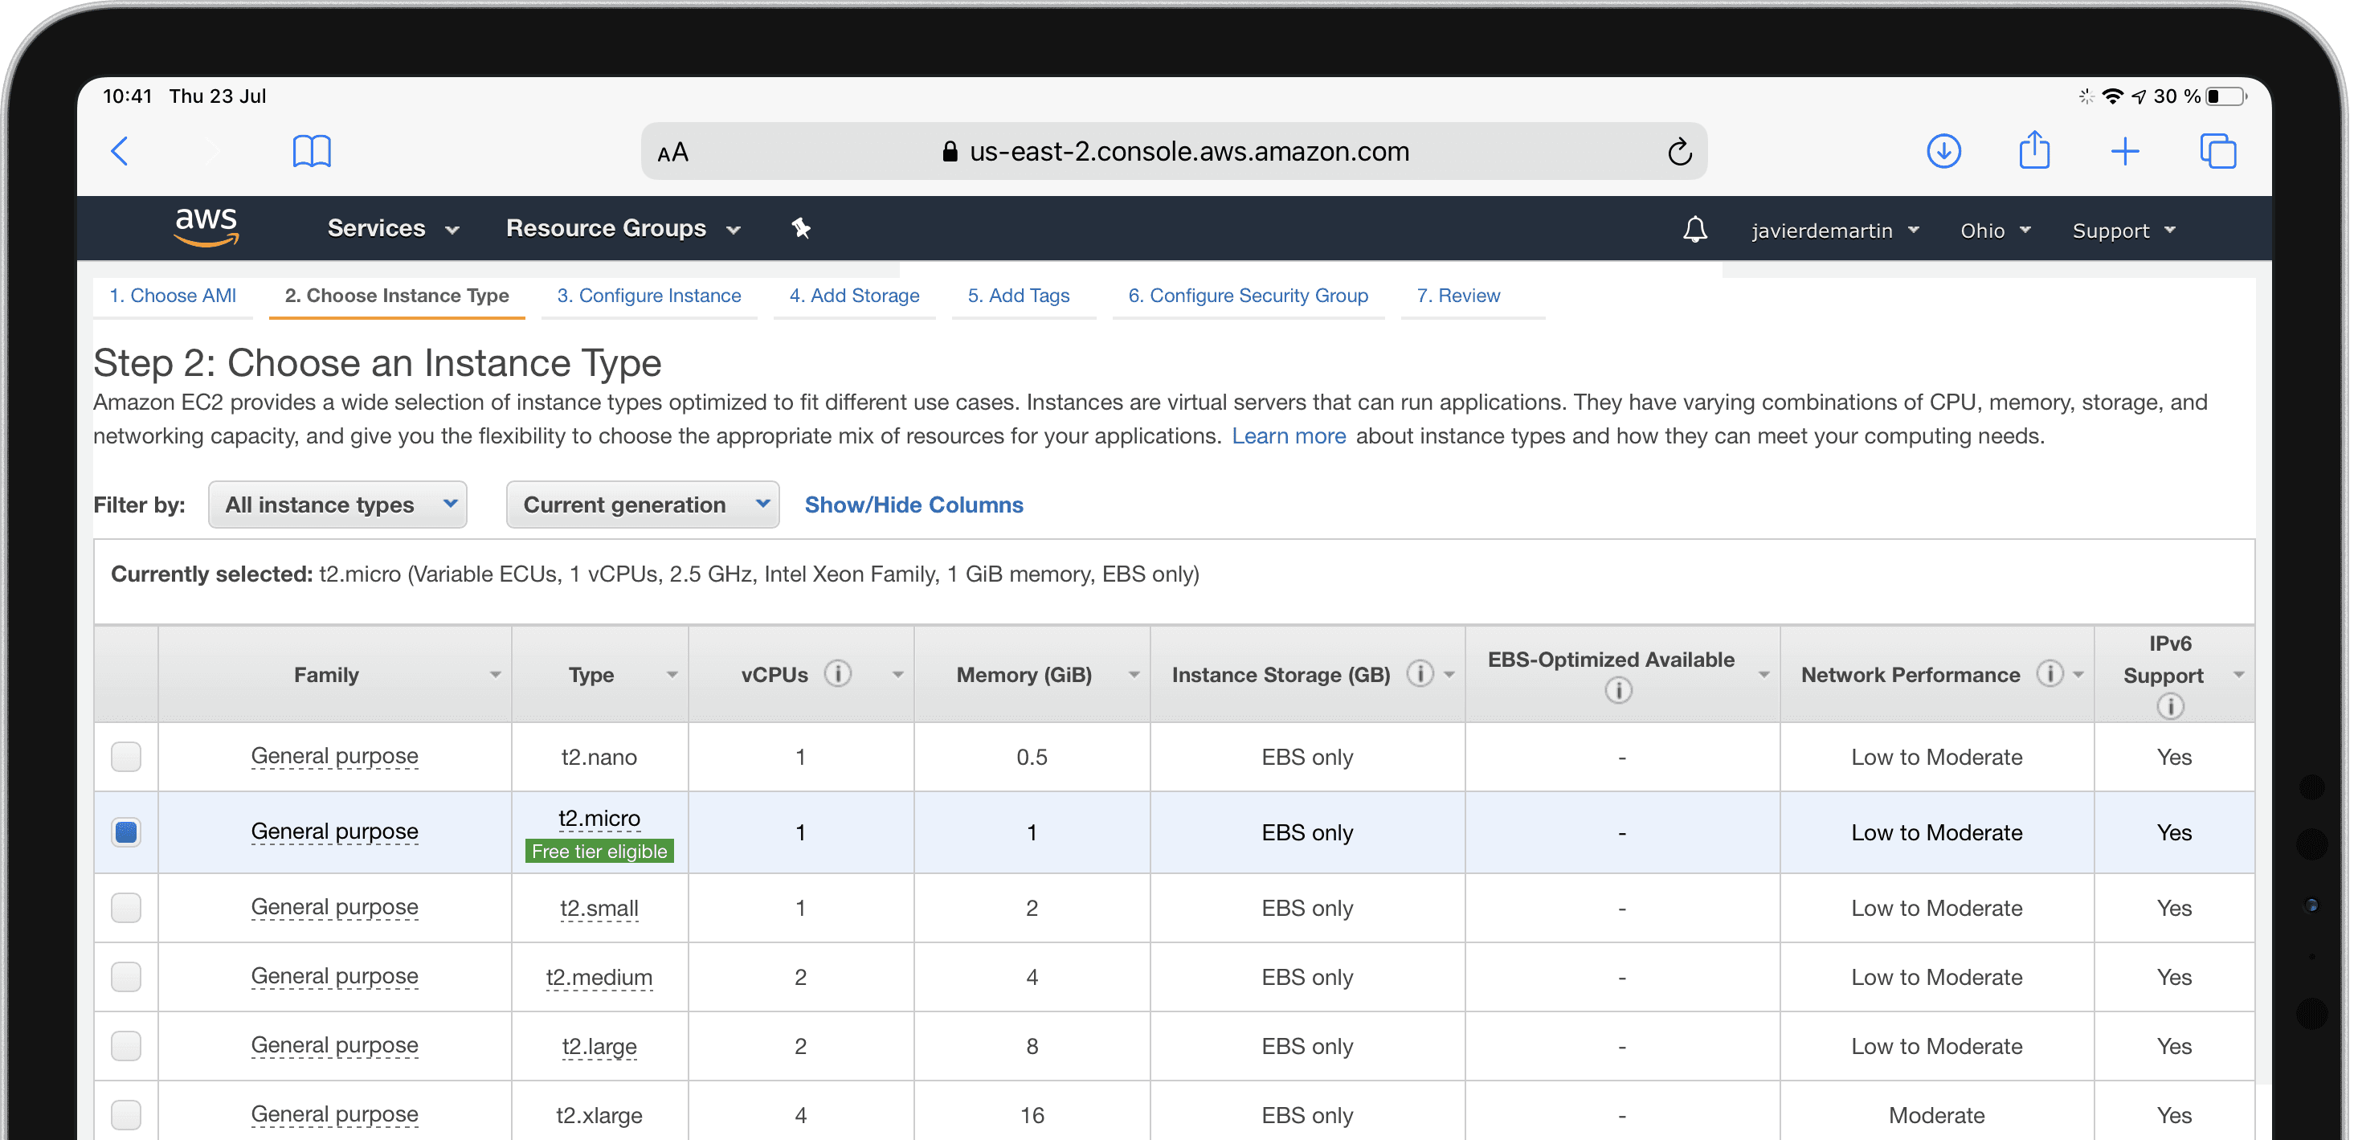
Task: Select the t2.large row checkbox
Action: [126, 1046]
